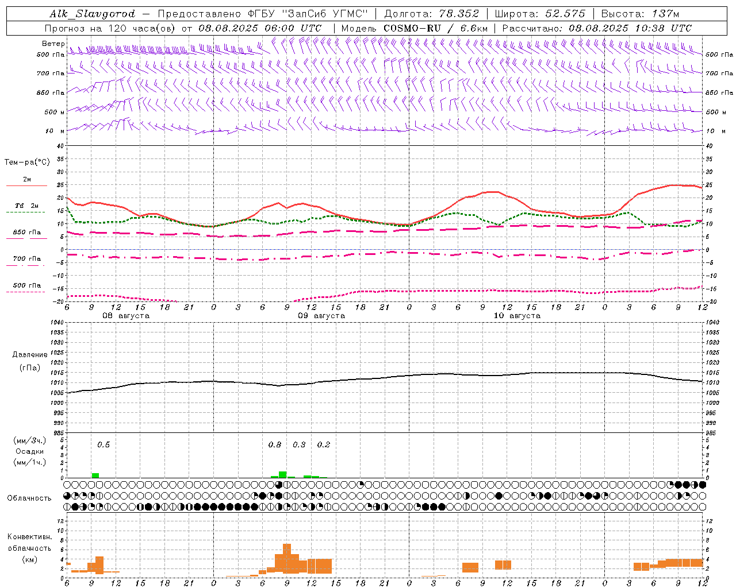Click the 0.5 precipitation amount

[103, 444]
